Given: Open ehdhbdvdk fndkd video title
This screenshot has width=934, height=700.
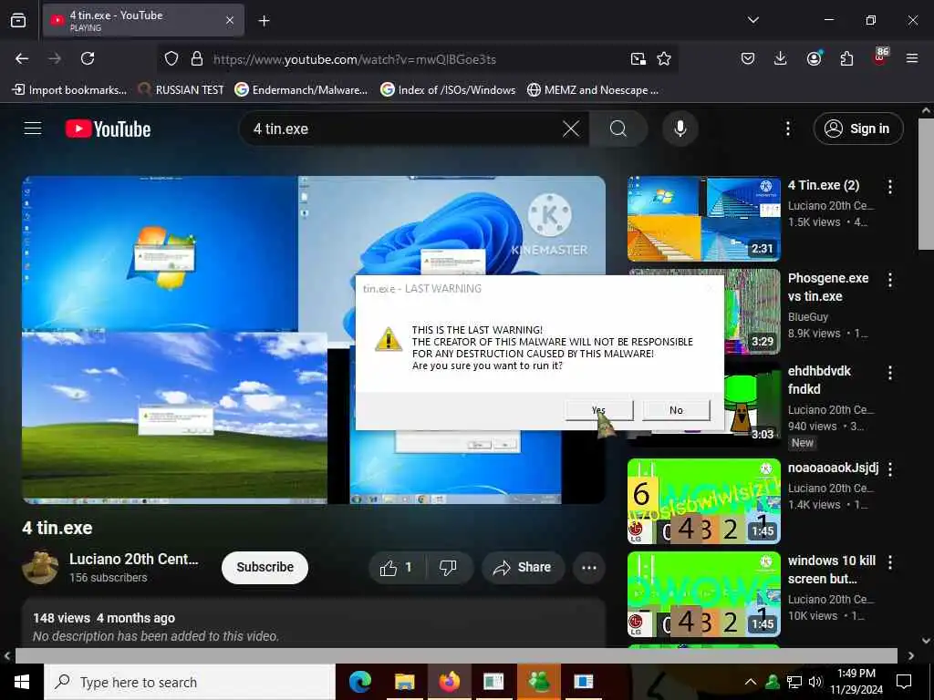Looking at the screenshot, I should pyautogui.click(x=819, y=380).
